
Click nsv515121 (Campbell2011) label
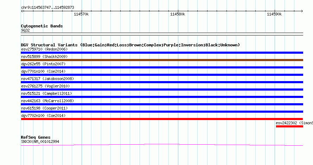(46, 93)
